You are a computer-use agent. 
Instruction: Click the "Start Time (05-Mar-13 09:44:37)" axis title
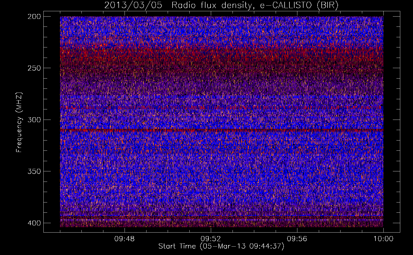pos(221,246)
